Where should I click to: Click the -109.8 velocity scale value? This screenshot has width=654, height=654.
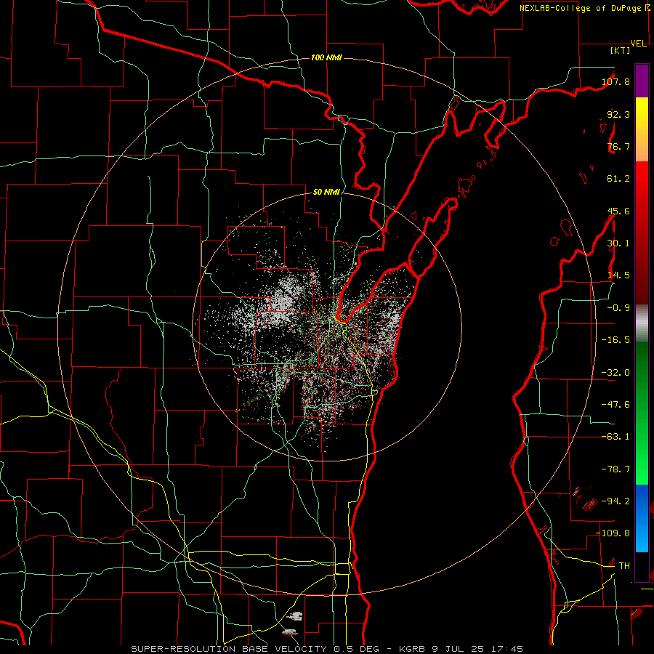click(x=613, y=533)
